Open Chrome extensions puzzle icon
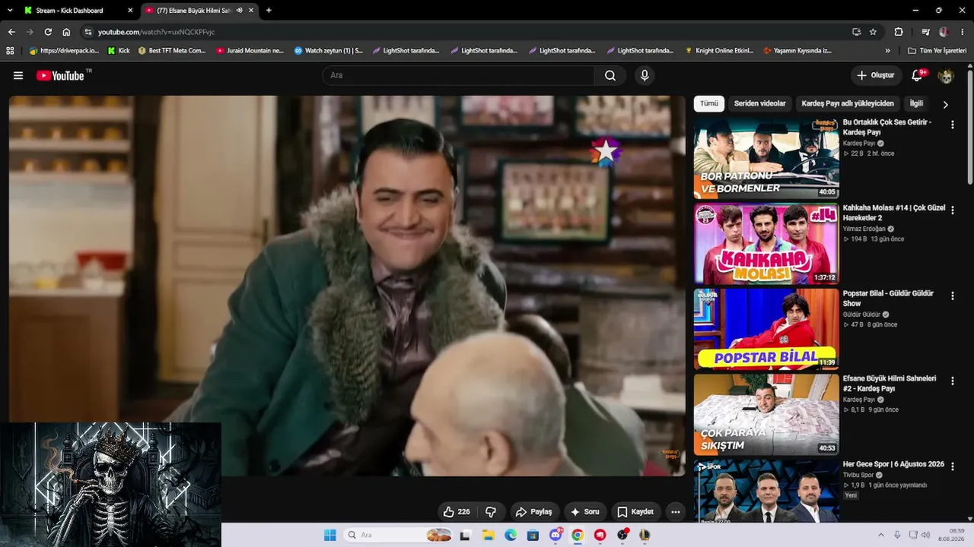The width and height of the screenshot is (974, 547). (x=899, y=32)
